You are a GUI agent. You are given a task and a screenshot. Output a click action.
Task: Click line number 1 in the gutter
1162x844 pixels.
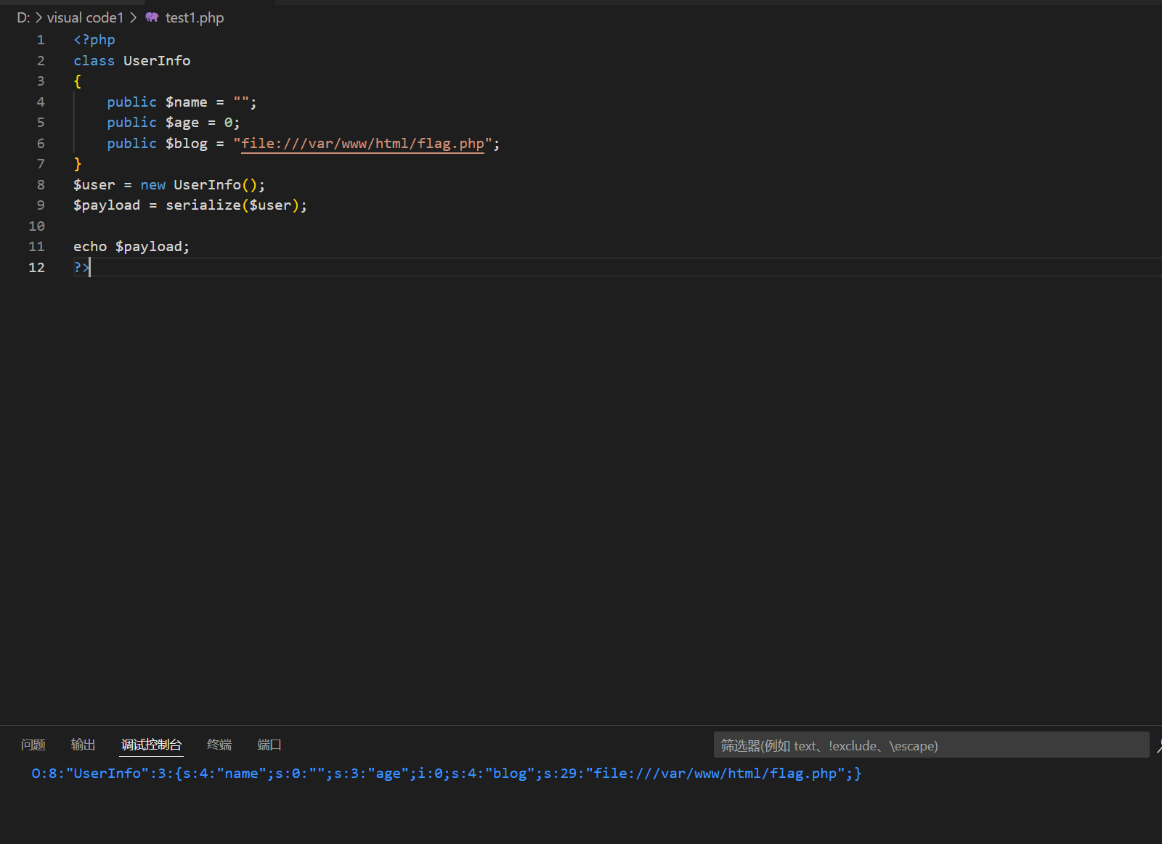(41, 40)
